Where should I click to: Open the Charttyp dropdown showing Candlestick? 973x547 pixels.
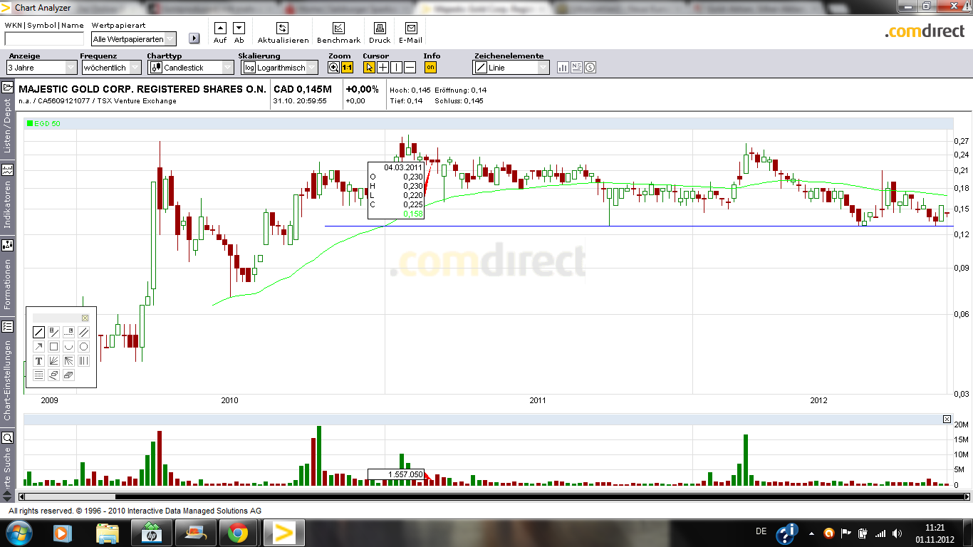pyautogui.click(x=191, y=68)
